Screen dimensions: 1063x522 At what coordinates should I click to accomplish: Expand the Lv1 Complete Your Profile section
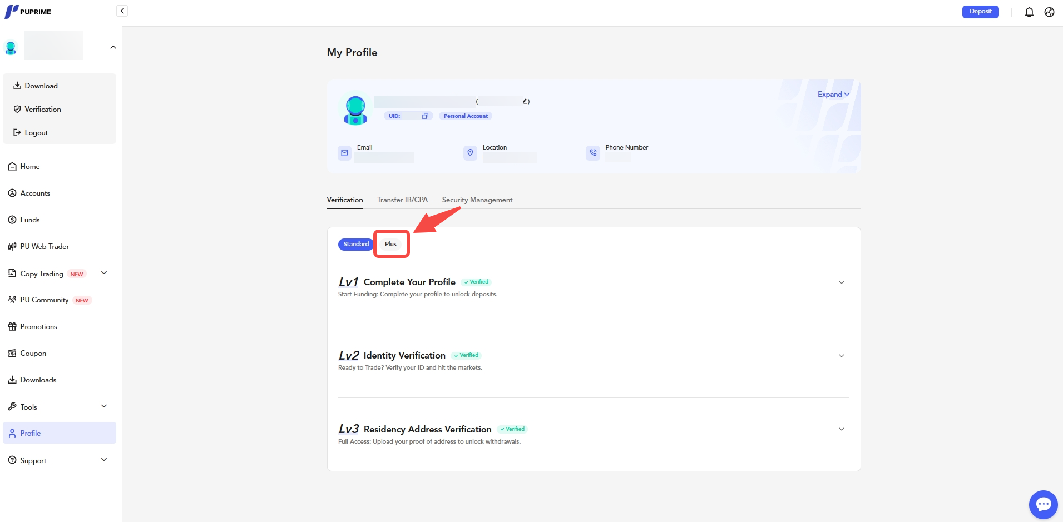click(x=842, y=282)
